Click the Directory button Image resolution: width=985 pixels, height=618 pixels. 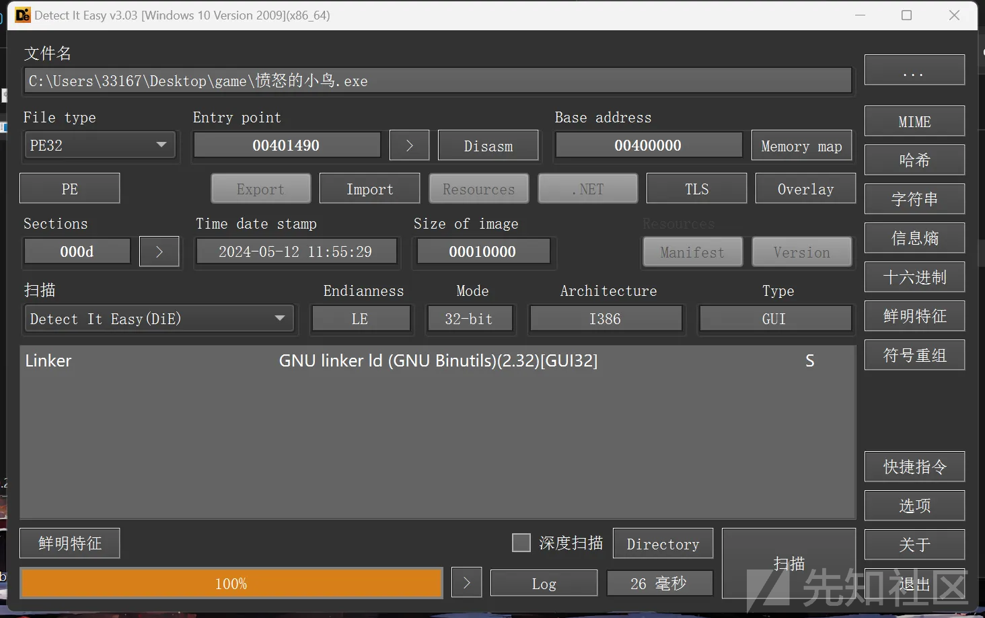tap(663, 544)
